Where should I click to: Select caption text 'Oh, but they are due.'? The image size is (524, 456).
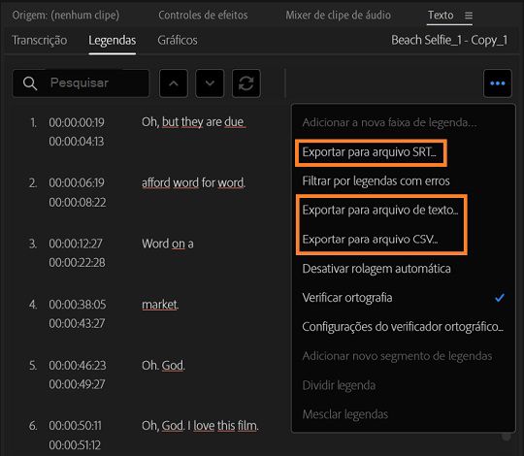(x=194, y=122)
